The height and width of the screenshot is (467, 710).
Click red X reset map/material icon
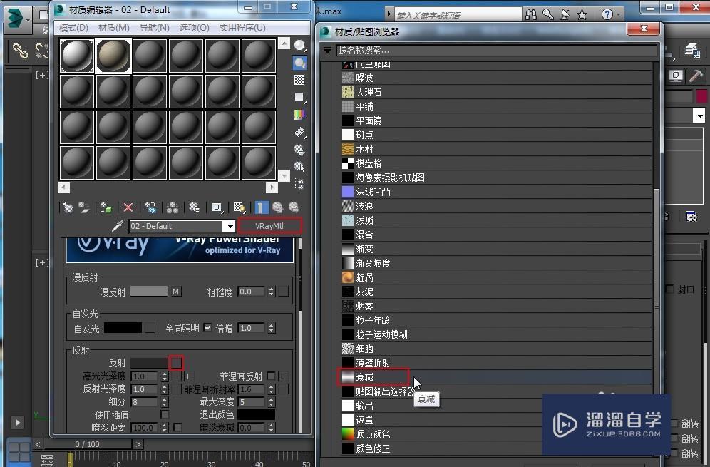[128, 207]
